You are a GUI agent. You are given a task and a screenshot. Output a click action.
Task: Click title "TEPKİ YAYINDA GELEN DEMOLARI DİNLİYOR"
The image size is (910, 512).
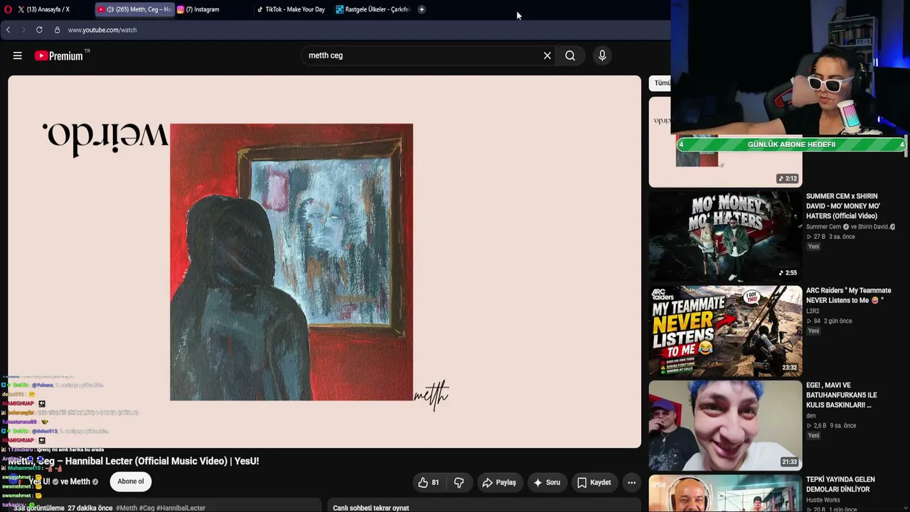pyautogui.click(x=840, y=484)
